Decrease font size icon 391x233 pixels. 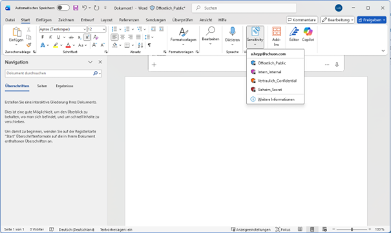(x=103, y=45)
